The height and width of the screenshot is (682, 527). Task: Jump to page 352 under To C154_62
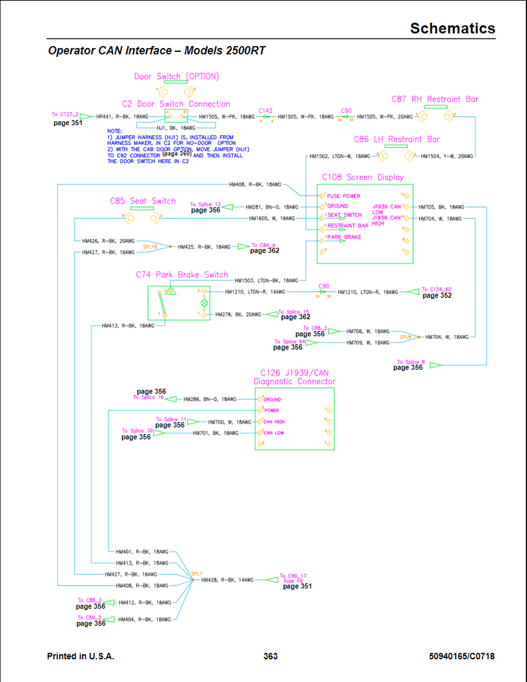point(437,296)
